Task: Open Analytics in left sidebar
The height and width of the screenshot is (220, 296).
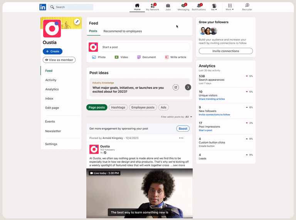Action: [52, 89]
